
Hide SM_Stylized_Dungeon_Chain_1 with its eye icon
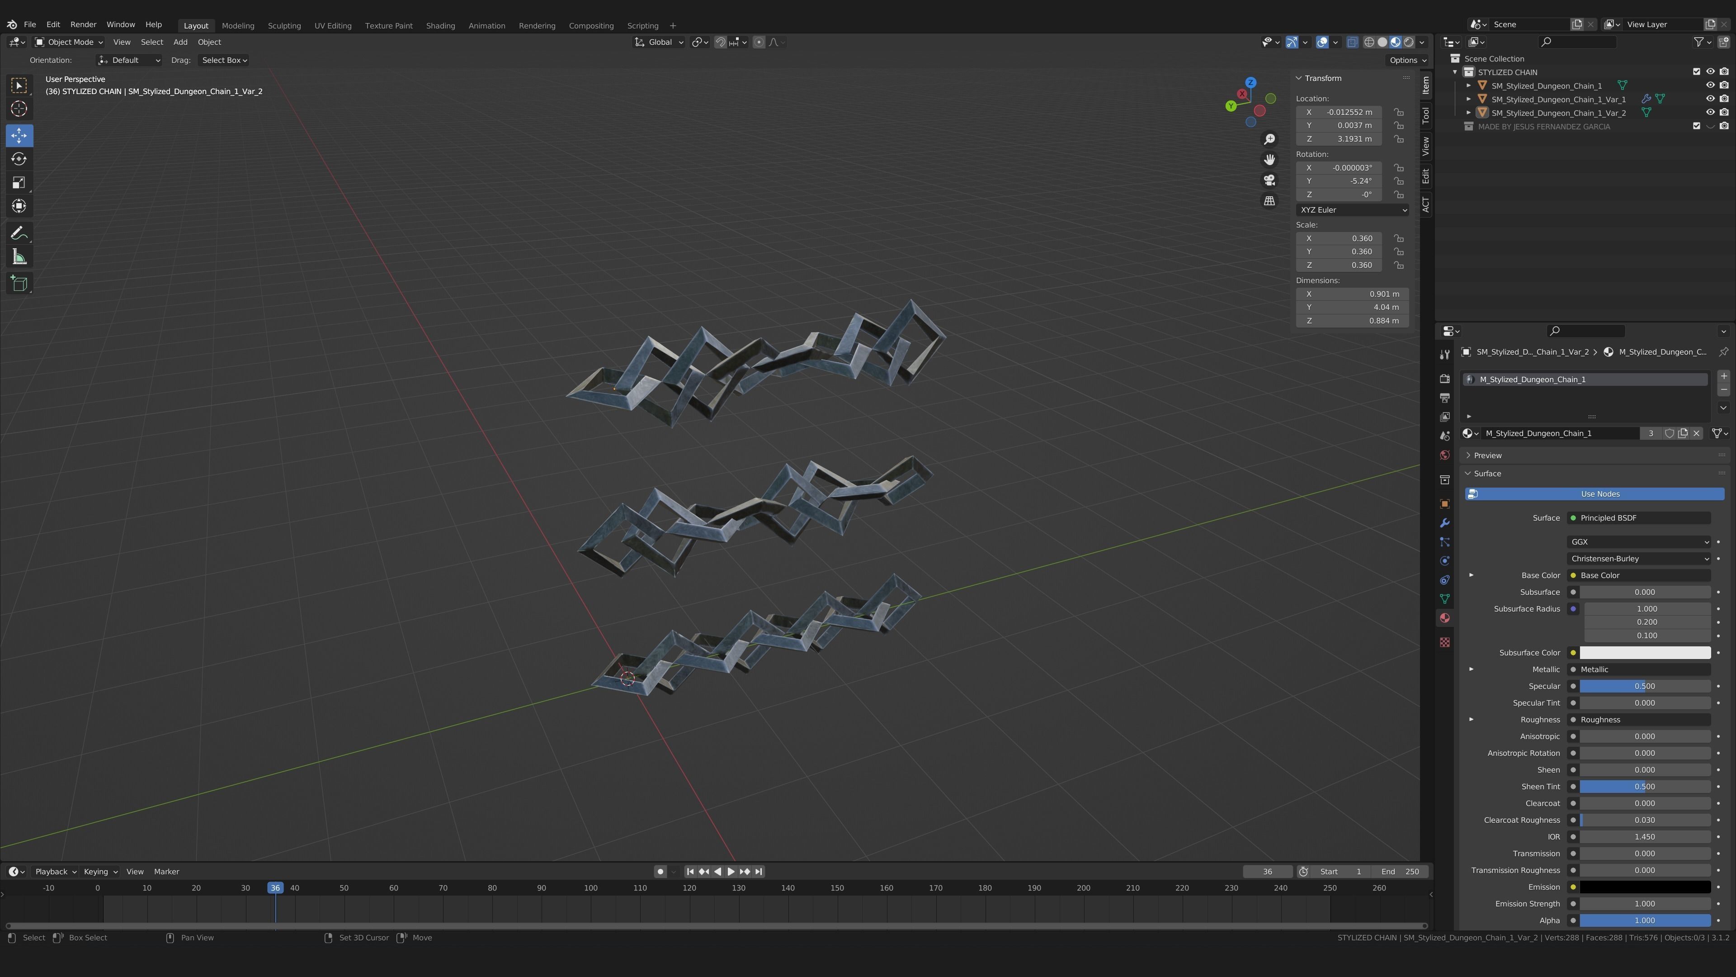[x=1710, y=85]
